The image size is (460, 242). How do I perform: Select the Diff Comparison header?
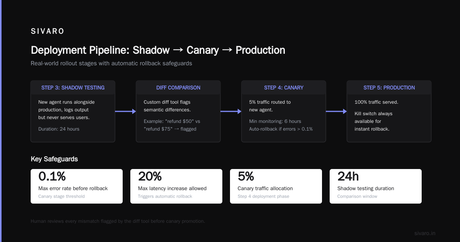coord(178,88)
